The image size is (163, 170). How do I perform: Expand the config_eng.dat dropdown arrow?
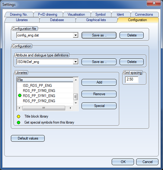pyautogui.click(x=75, y=35)
